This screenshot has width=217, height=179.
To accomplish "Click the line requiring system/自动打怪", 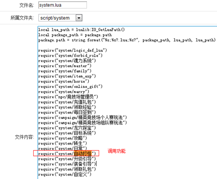I will (x=67, y=154).
